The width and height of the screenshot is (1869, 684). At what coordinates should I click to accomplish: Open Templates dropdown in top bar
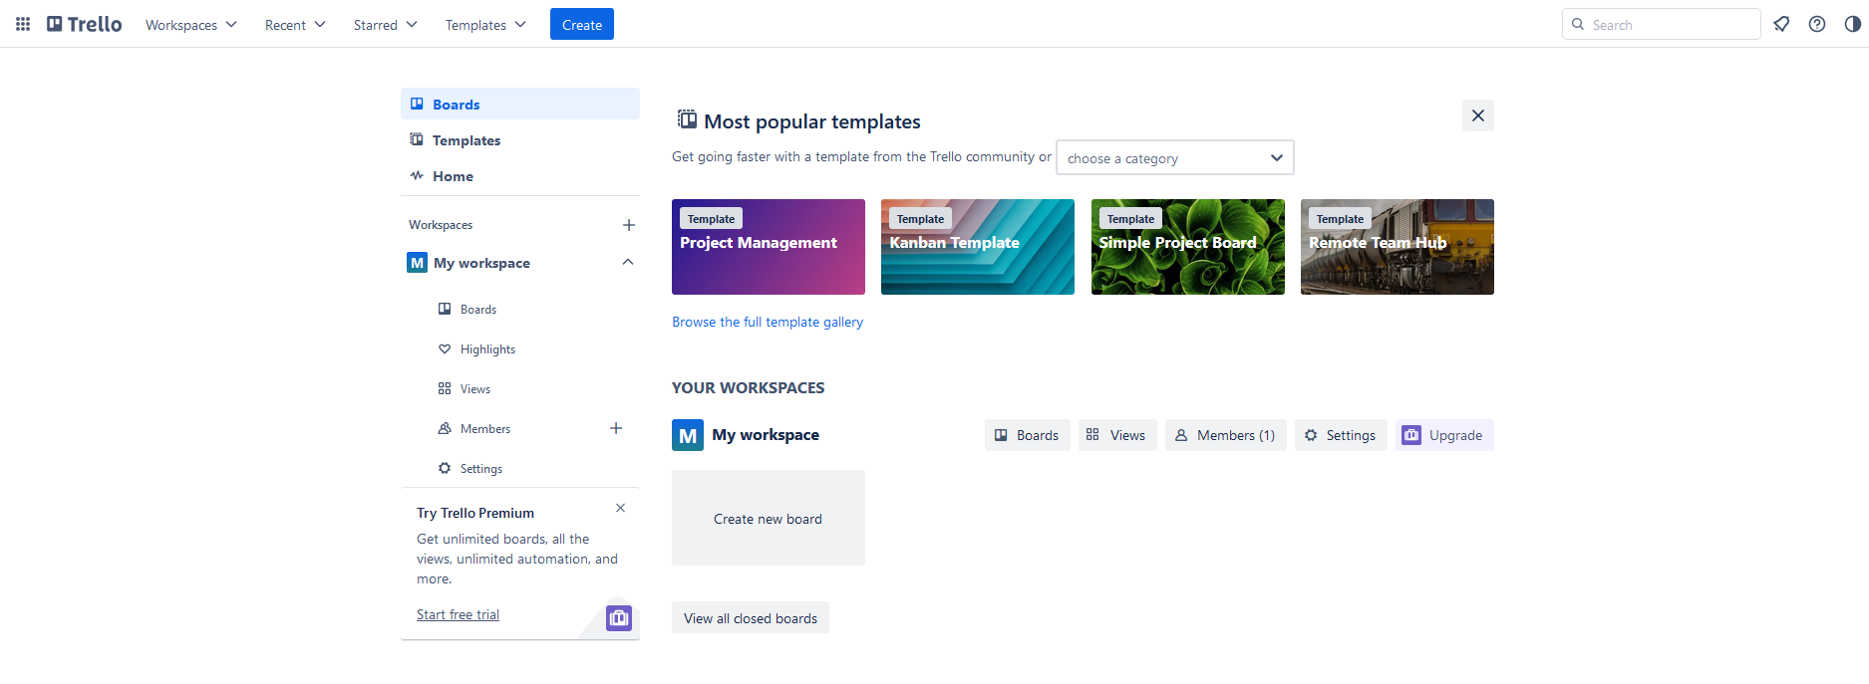coord(485,24)
